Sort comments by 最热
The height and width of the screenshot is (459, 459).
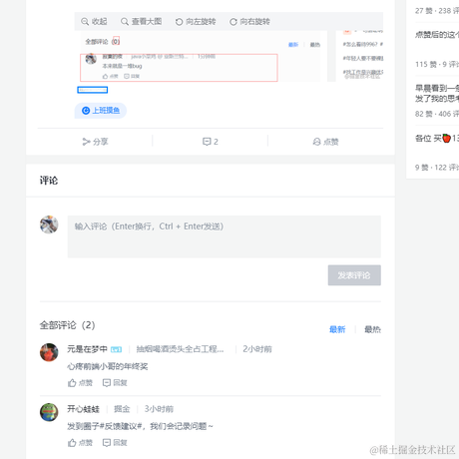(x=372, y=329)
